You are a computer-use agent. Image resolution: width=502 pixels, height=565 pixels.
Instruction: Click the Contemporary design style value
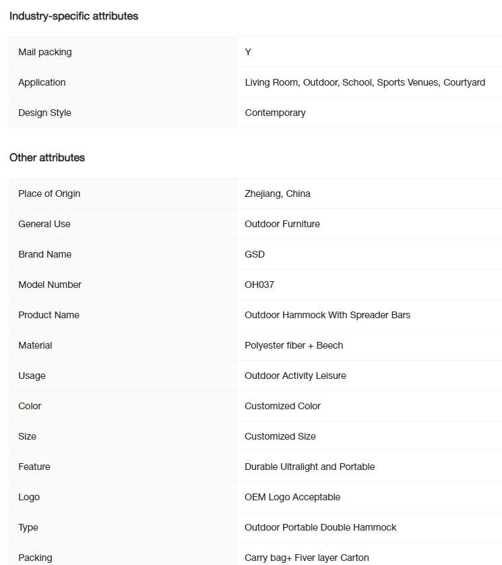(275, 113)
